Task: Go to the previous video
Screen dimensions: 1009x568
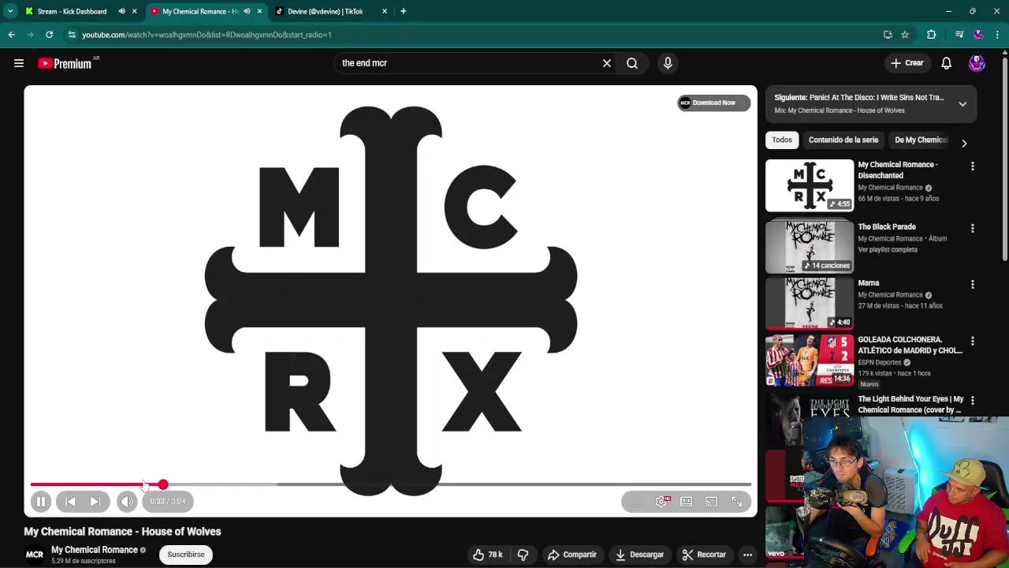Action: point(70,502)
